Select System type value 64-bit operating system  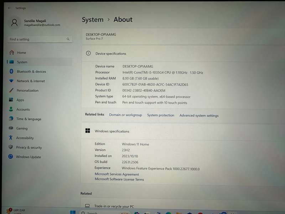(156, 97)
